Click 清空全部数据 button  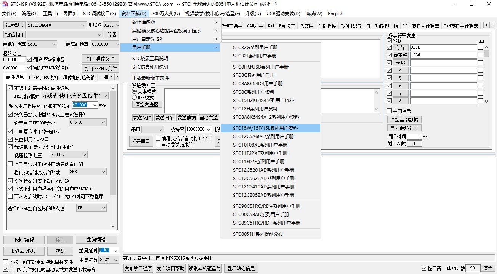point(404,119)
